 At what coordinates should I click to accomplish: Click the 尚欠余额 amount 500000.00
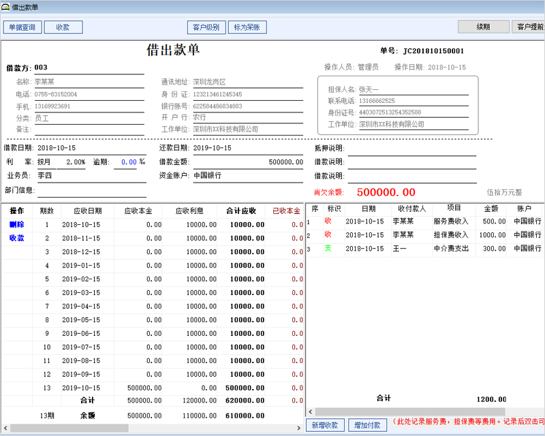click(x=386, y=192)
